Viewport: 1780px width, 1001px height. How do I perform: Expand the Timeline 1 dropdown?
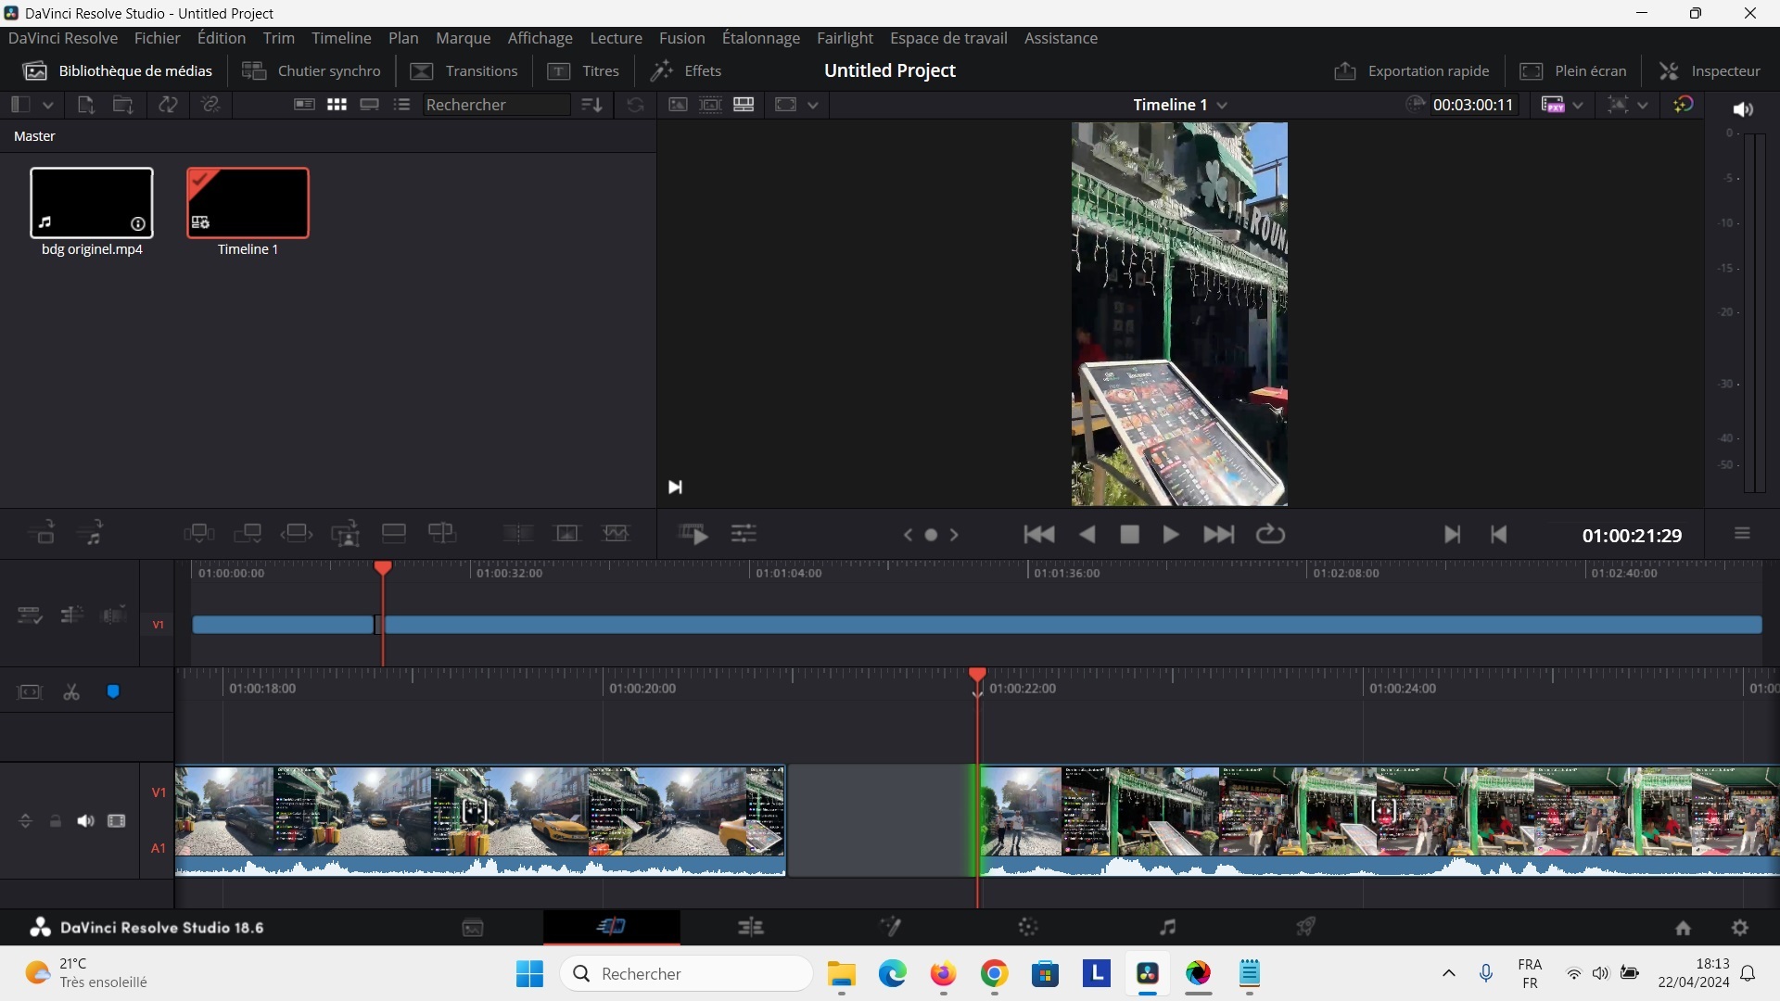tap(1222, 106)
